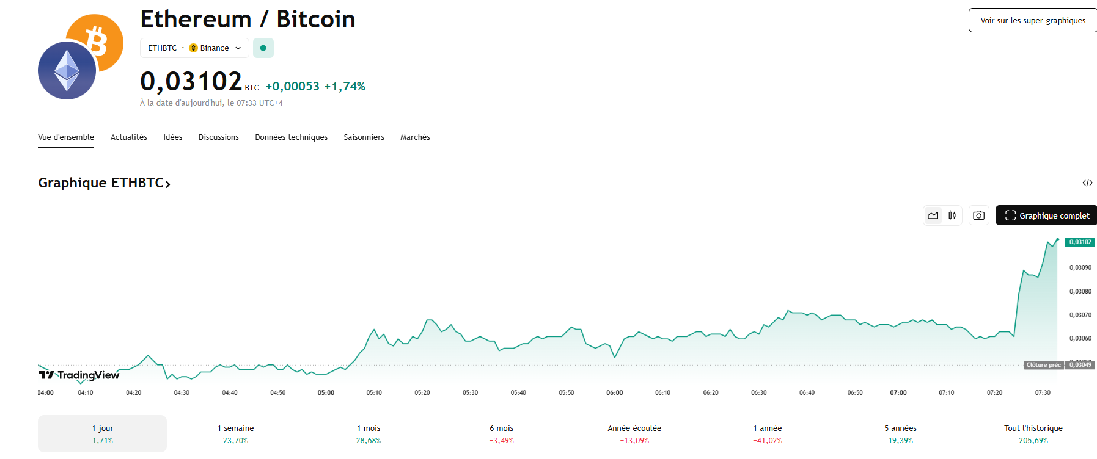Open the ETHBTC Binance exchange dropdown

click(x=194, y=48)
